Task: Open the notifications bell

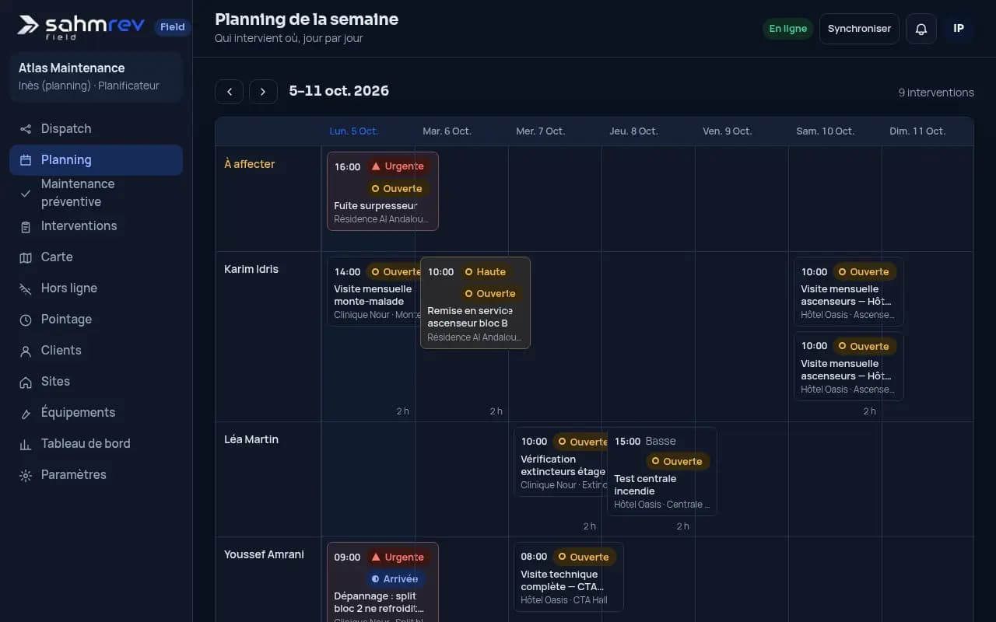Action: tap(921, 29)
